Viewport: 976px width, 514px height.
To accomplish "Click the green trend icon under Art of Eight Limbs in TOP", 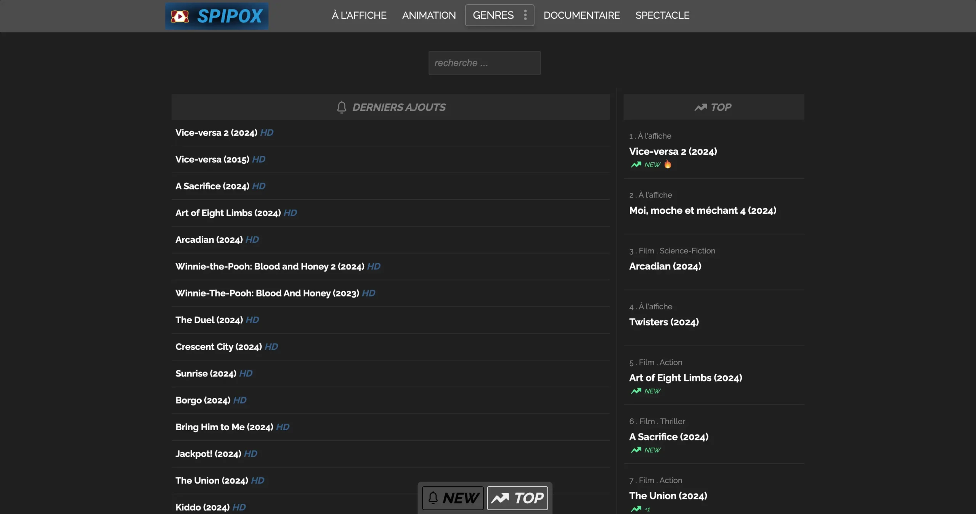I will (x=636, y=391).
